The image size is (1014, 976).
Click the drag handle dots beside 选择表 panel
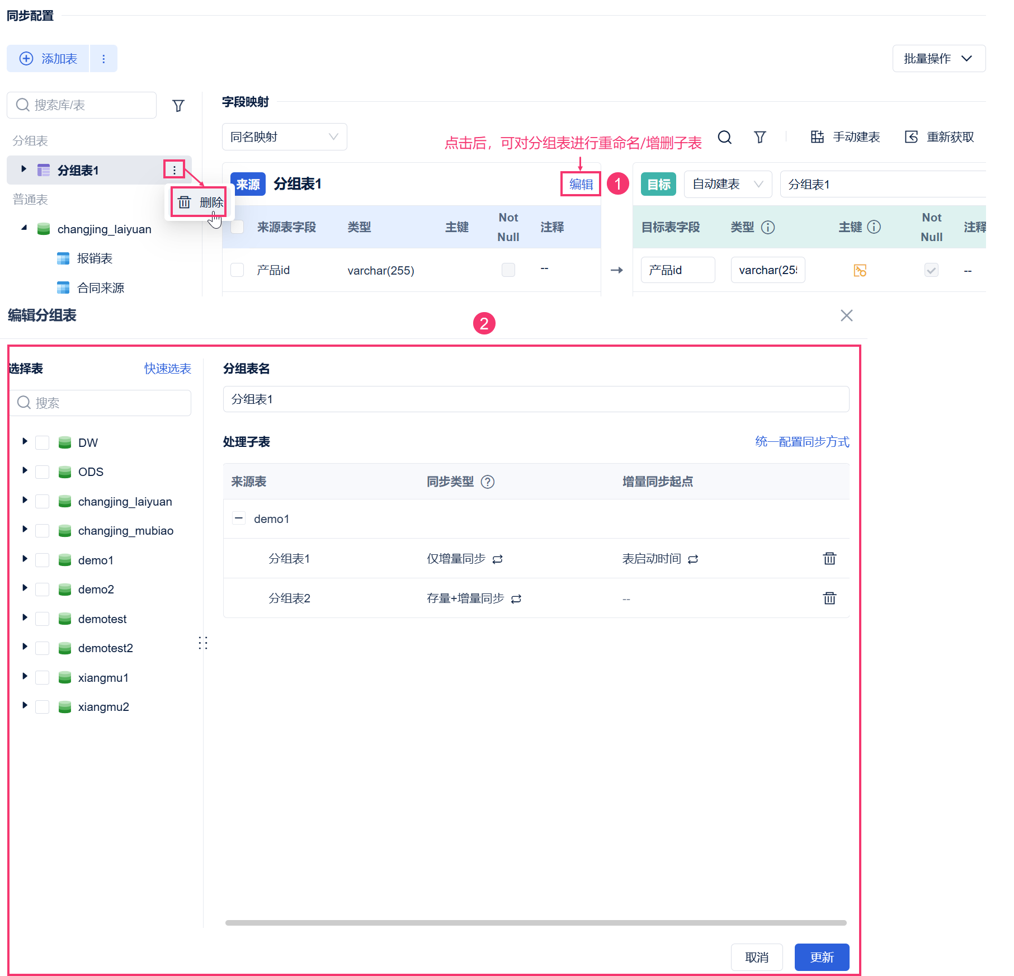point(203,643)
